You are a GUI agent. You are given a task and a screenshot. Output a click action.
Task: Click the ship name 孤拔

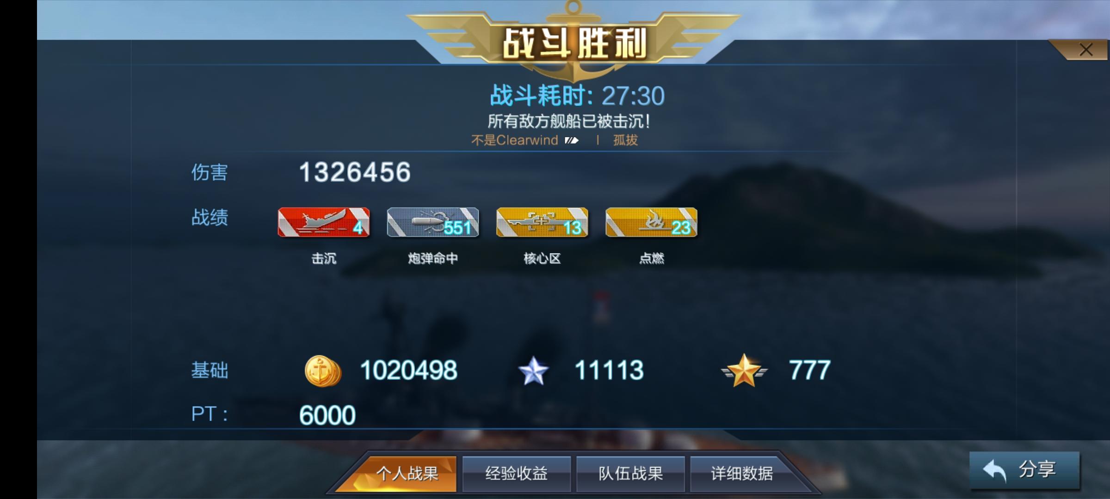click(x=625, y=140)
